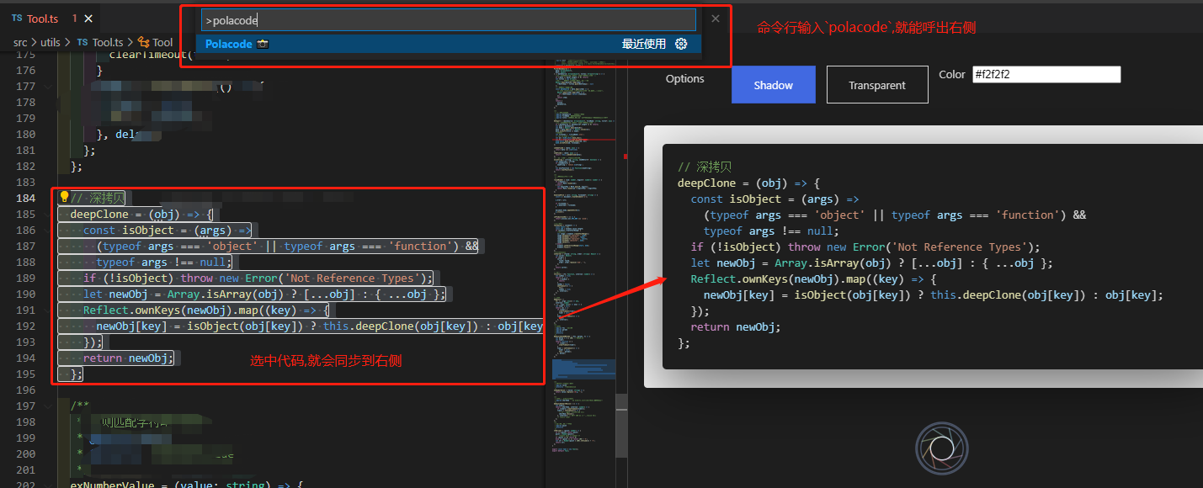Screen dimensions: 1203x488
Task: Click the Tool class symbol icon in breadcrumb
Action: click(x=143, y=42)
